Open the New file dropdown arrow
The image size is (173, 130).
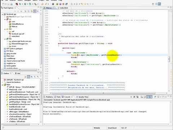coord(6,4)
